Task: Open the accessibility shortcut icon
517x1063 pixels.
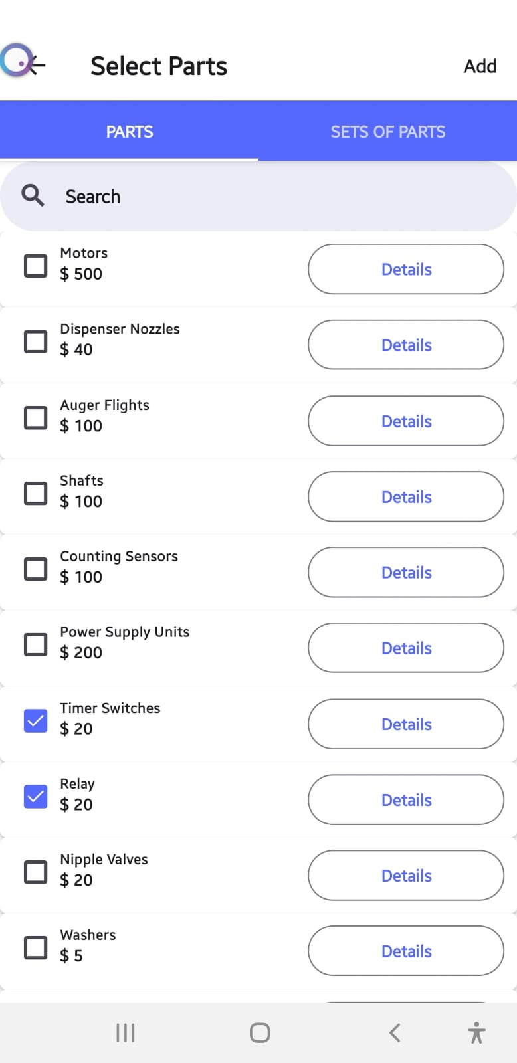Action: point(476,1032)
